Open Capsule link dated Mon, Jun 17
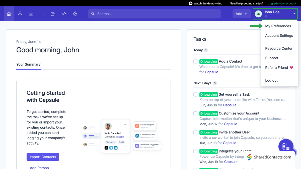 (x=231, y=124)
